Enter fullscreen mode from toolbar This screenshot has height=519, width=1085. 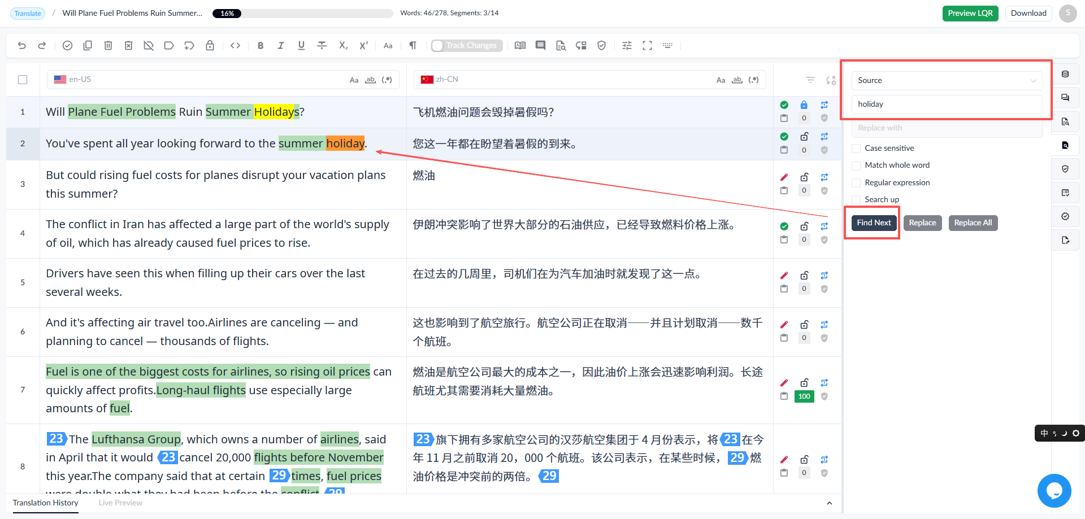[647, 46]
